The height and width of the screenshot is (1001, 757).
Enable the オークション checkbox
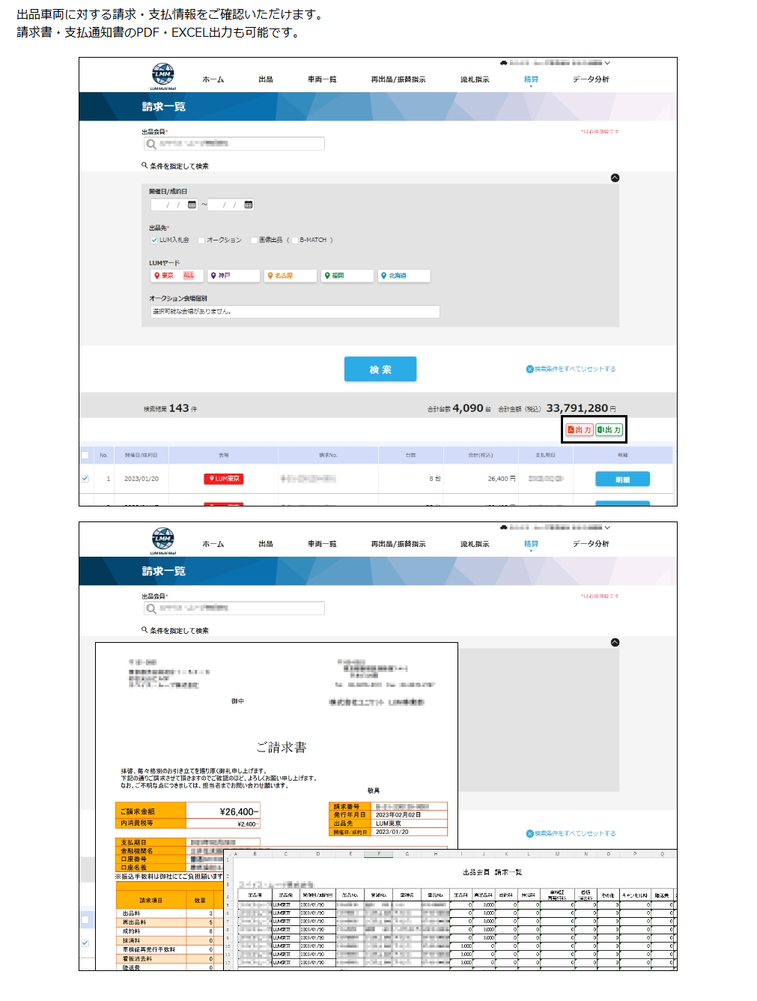(201, 241)
